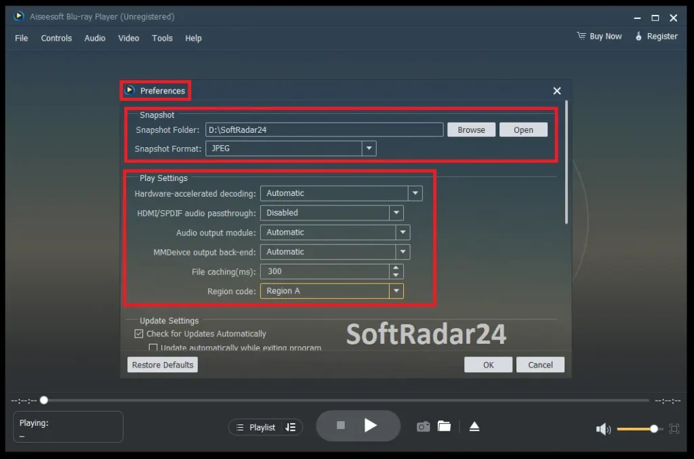Open a media file with the folder icon
Viewport: 694px width, 459px height.
click(444, 426)
